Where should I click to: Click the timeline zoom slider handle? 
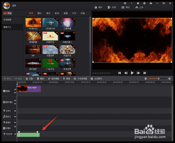pyautogui.click(x=159, y=79)
